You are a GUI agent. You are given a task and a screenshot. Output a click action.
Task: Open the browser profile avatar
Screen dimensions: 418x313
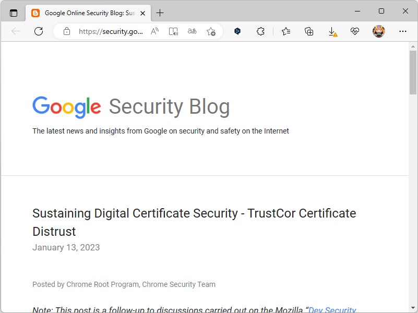379,31
